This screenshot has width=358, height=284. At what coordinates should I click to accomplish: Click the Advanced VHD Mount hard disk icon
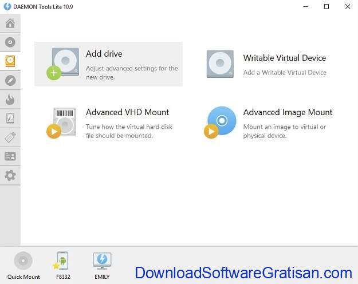click(61, 123)
